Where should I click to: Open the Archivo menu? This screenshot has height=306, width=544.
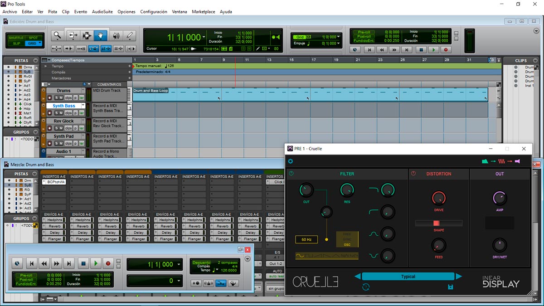[x=10, y=11]
